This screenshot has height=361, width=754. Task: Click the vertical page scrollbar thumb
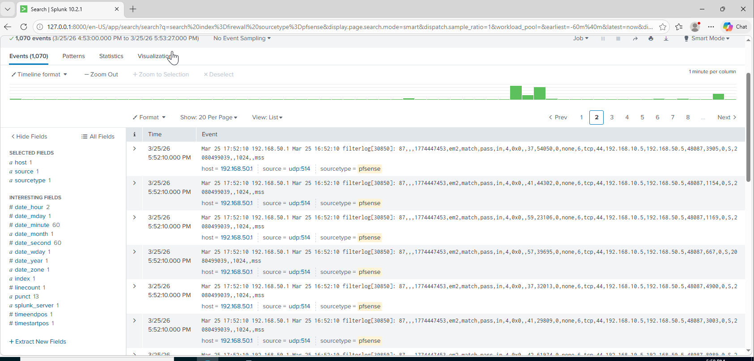748,127
